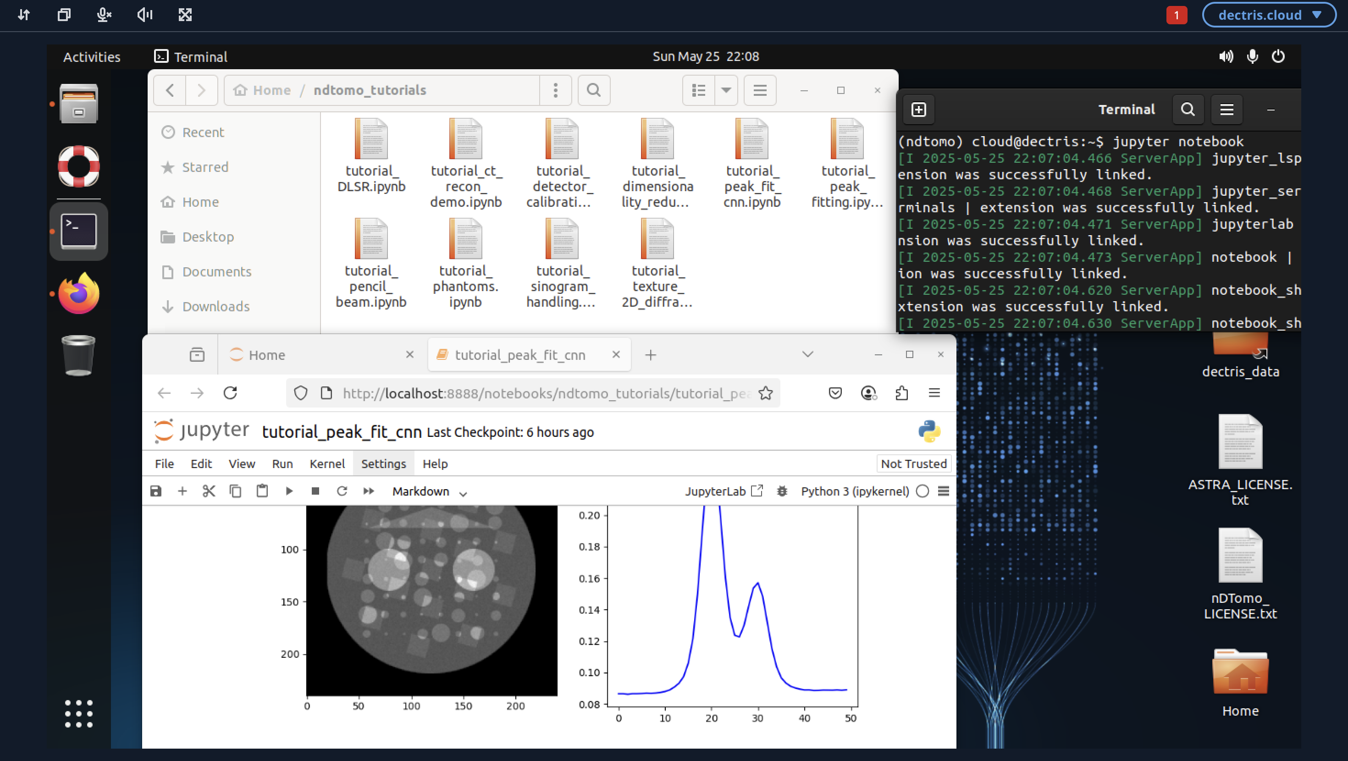Open the Jupyter Settings menu
The image size is (1348, 761).
click(x=383, y=463)
